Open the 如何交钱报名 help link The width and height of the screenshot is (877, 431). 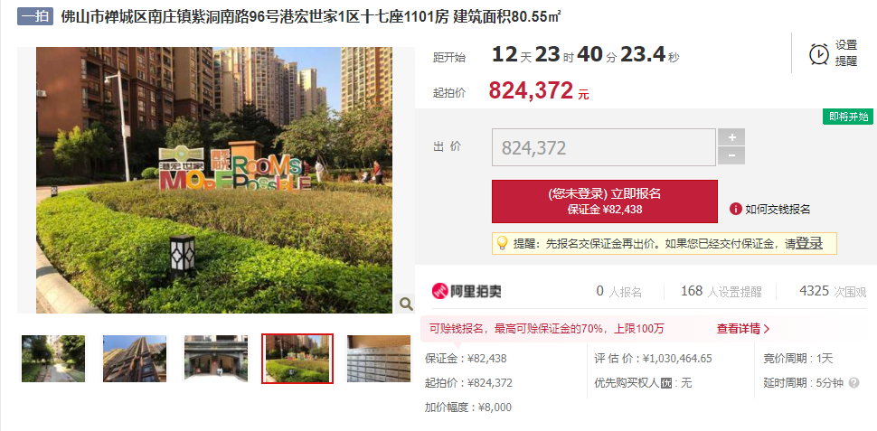pyautogui.click(x=778, y=210)
